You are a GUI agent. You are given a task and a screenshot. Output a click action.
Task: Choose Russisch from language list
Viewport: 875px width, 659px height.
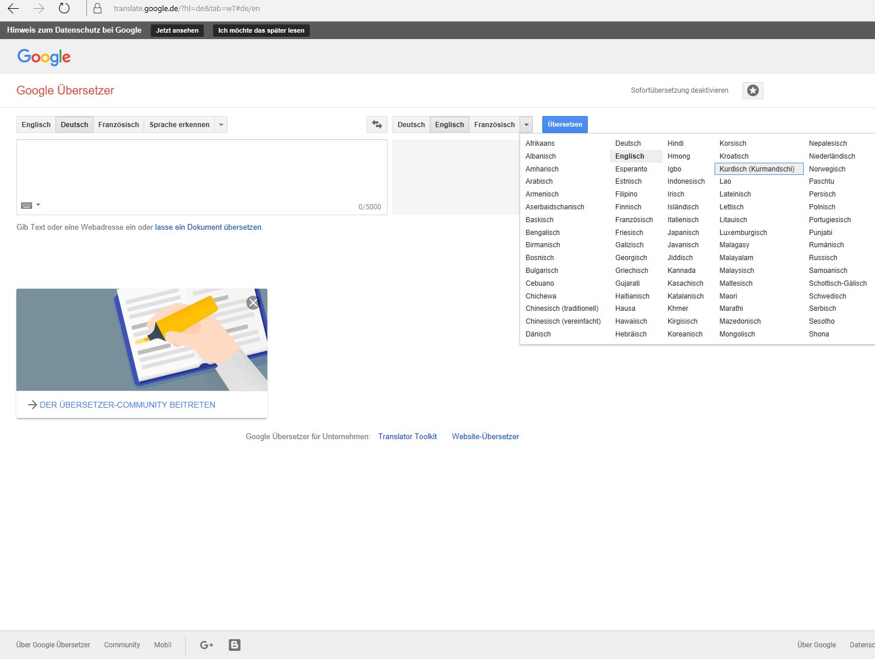pyautogui.click(x=823, y=258)
